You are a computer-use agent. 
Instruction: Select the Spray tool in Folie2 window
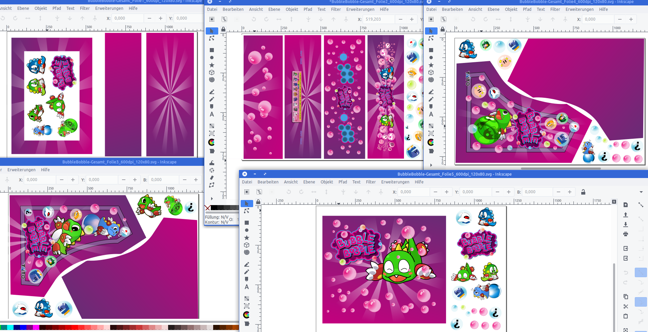pos(212,170)
